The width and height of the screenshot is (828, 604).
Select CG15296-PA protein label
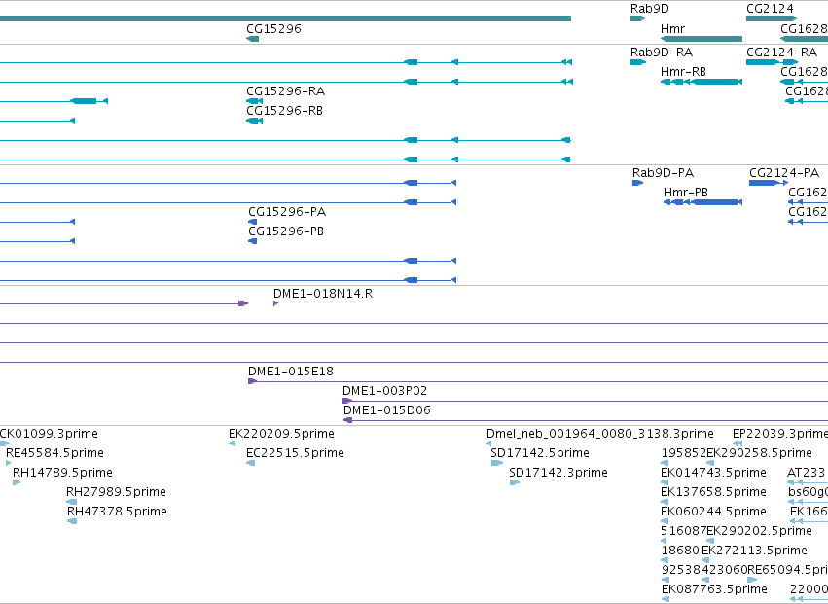pyautogui.click(x=287, y=212)
